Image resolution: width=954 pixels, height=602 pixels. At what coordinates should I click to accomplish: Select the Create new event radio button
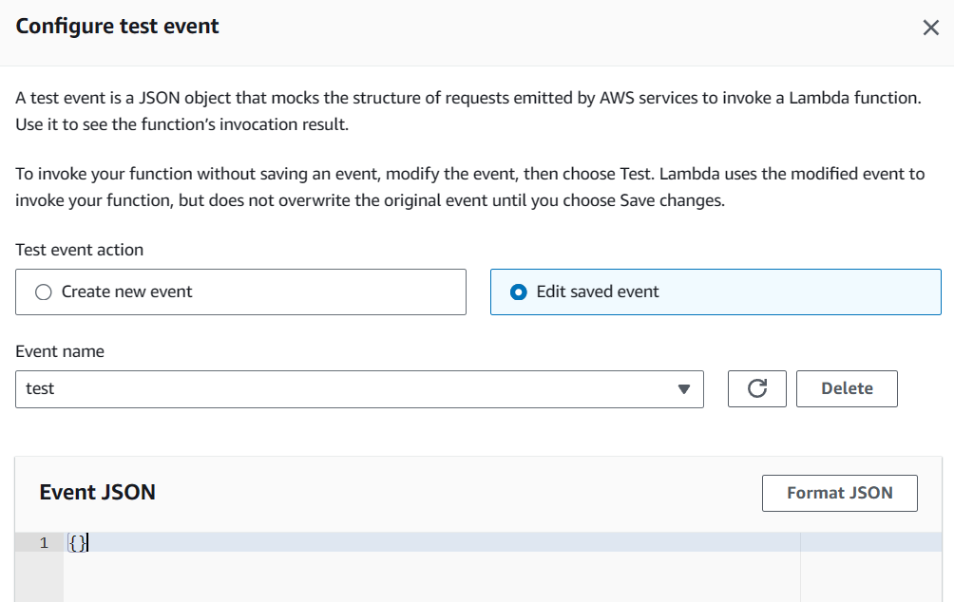[x=43, y=292]
